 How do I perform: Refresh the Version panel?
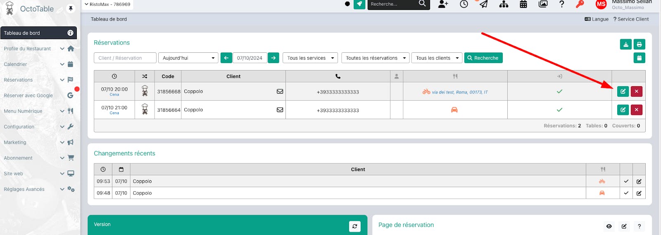[x=355, y=226]
